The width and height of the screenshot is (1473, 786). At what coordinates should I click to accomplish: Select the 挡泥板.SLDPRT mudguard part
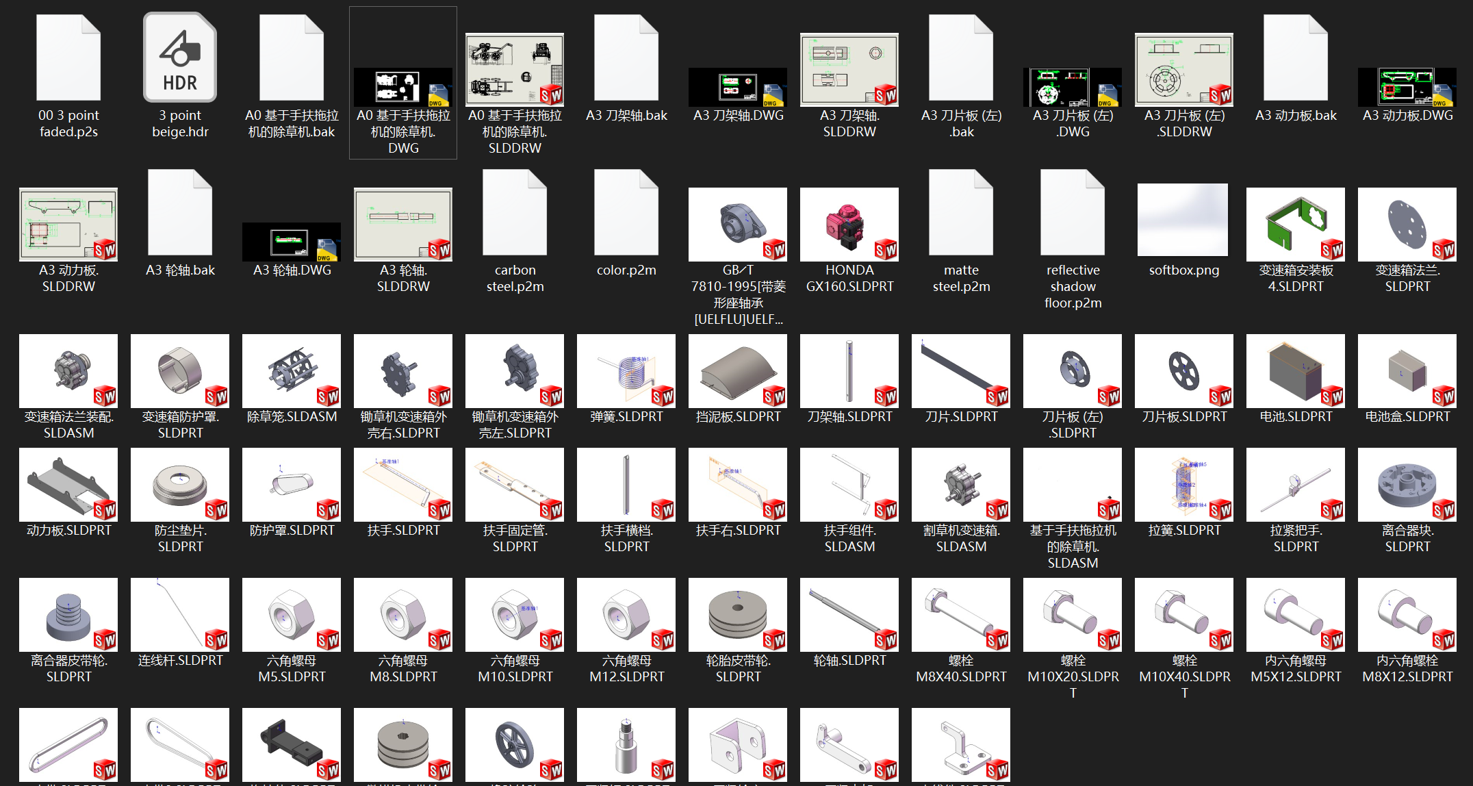point(738,371)
